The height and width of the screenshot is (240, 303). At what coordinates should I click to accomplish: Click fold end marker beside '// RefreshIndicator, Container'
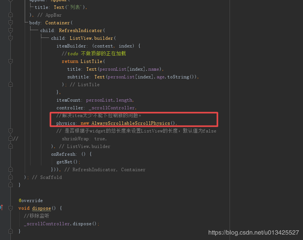11,170
